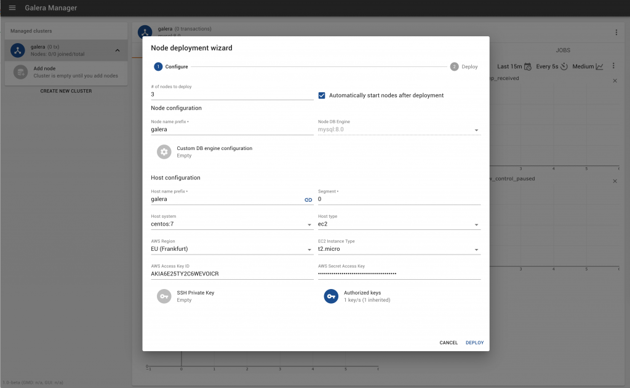Open the Host type dropdown

point(399,224)
